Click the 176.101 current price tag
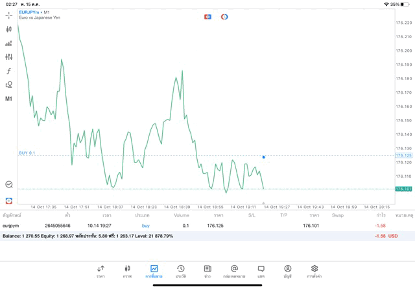This screenshot has width=415, height=289. [403, 189]
